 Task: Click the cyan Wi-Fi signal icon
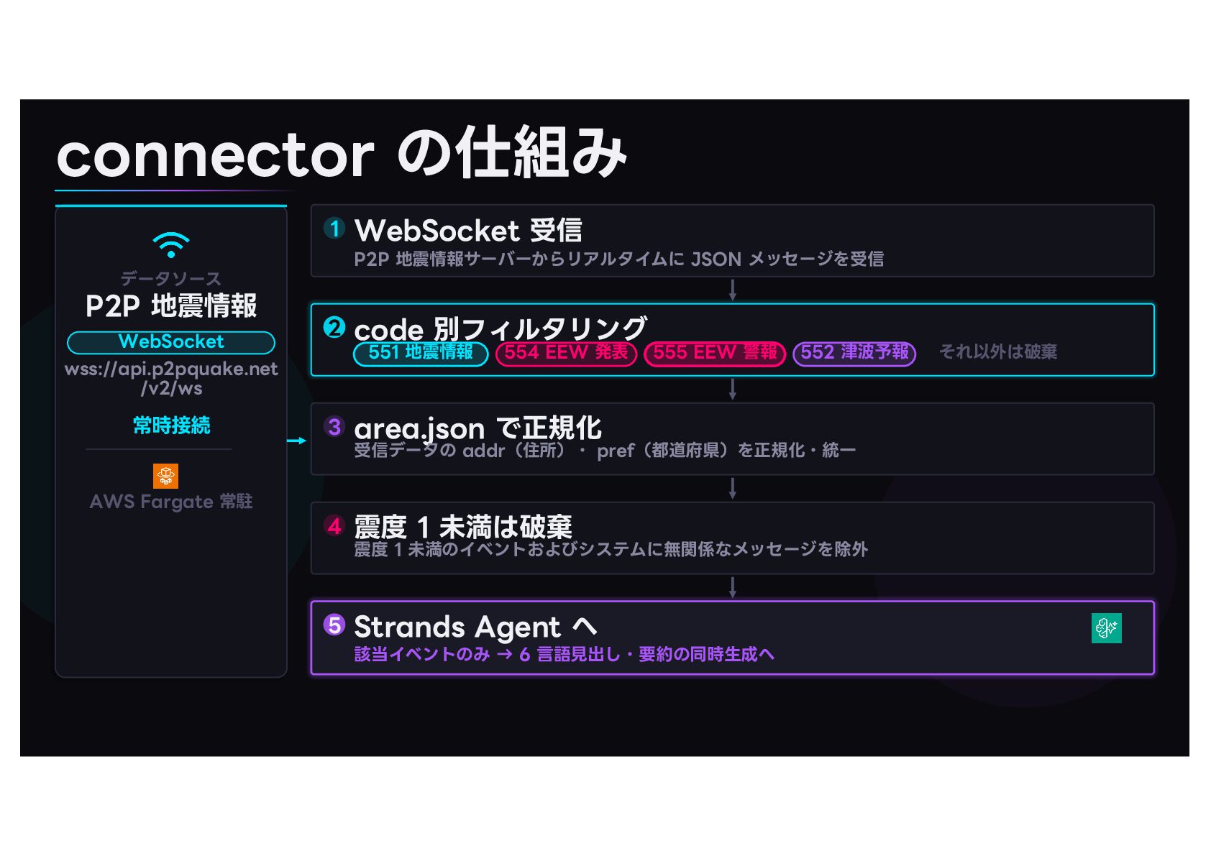171,244
